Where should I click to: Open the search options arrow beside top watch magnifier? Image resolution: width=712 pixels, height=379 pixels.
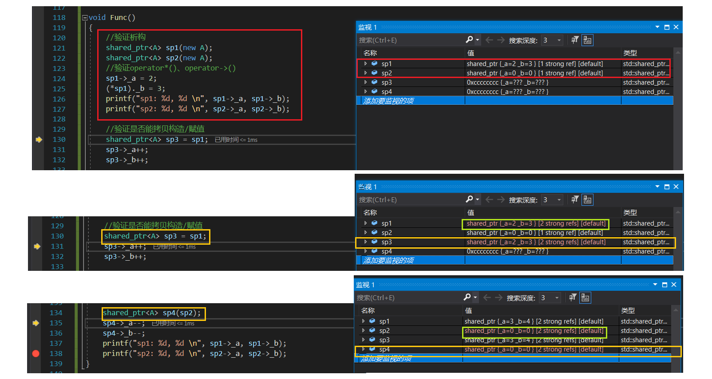[x=478, y=40]
